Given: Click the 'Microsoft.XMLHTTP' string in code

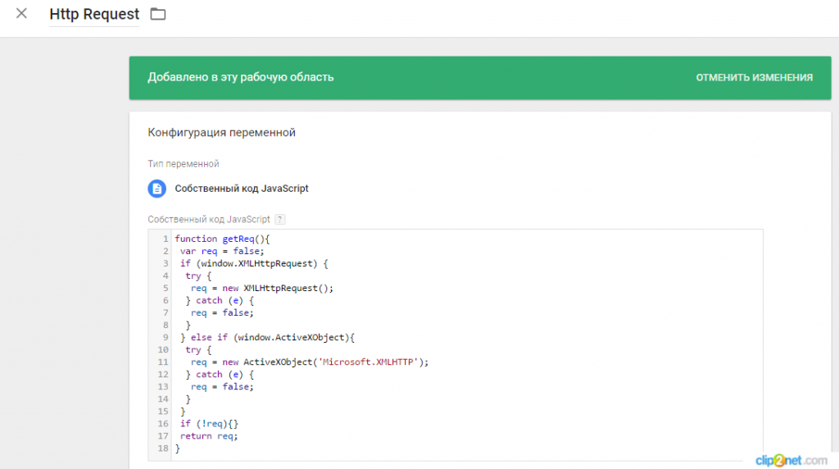Looking at the screenshot, I should pyautogui.click(x=368, y=362).
